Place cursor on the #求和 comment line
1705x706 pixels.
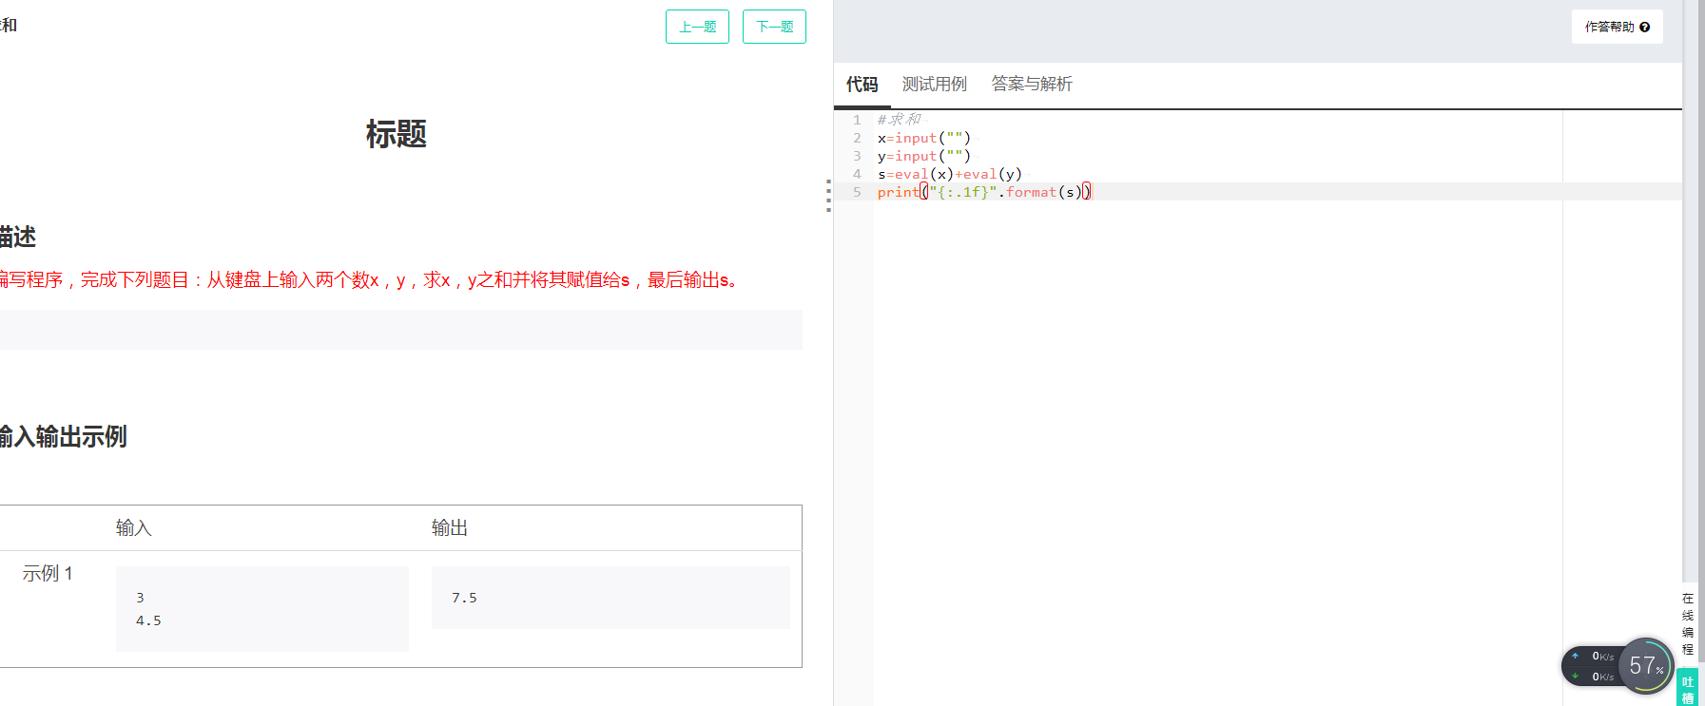(x=900, y=120)
